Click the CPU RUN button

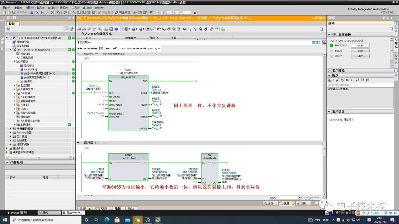(x=360, y=45)
